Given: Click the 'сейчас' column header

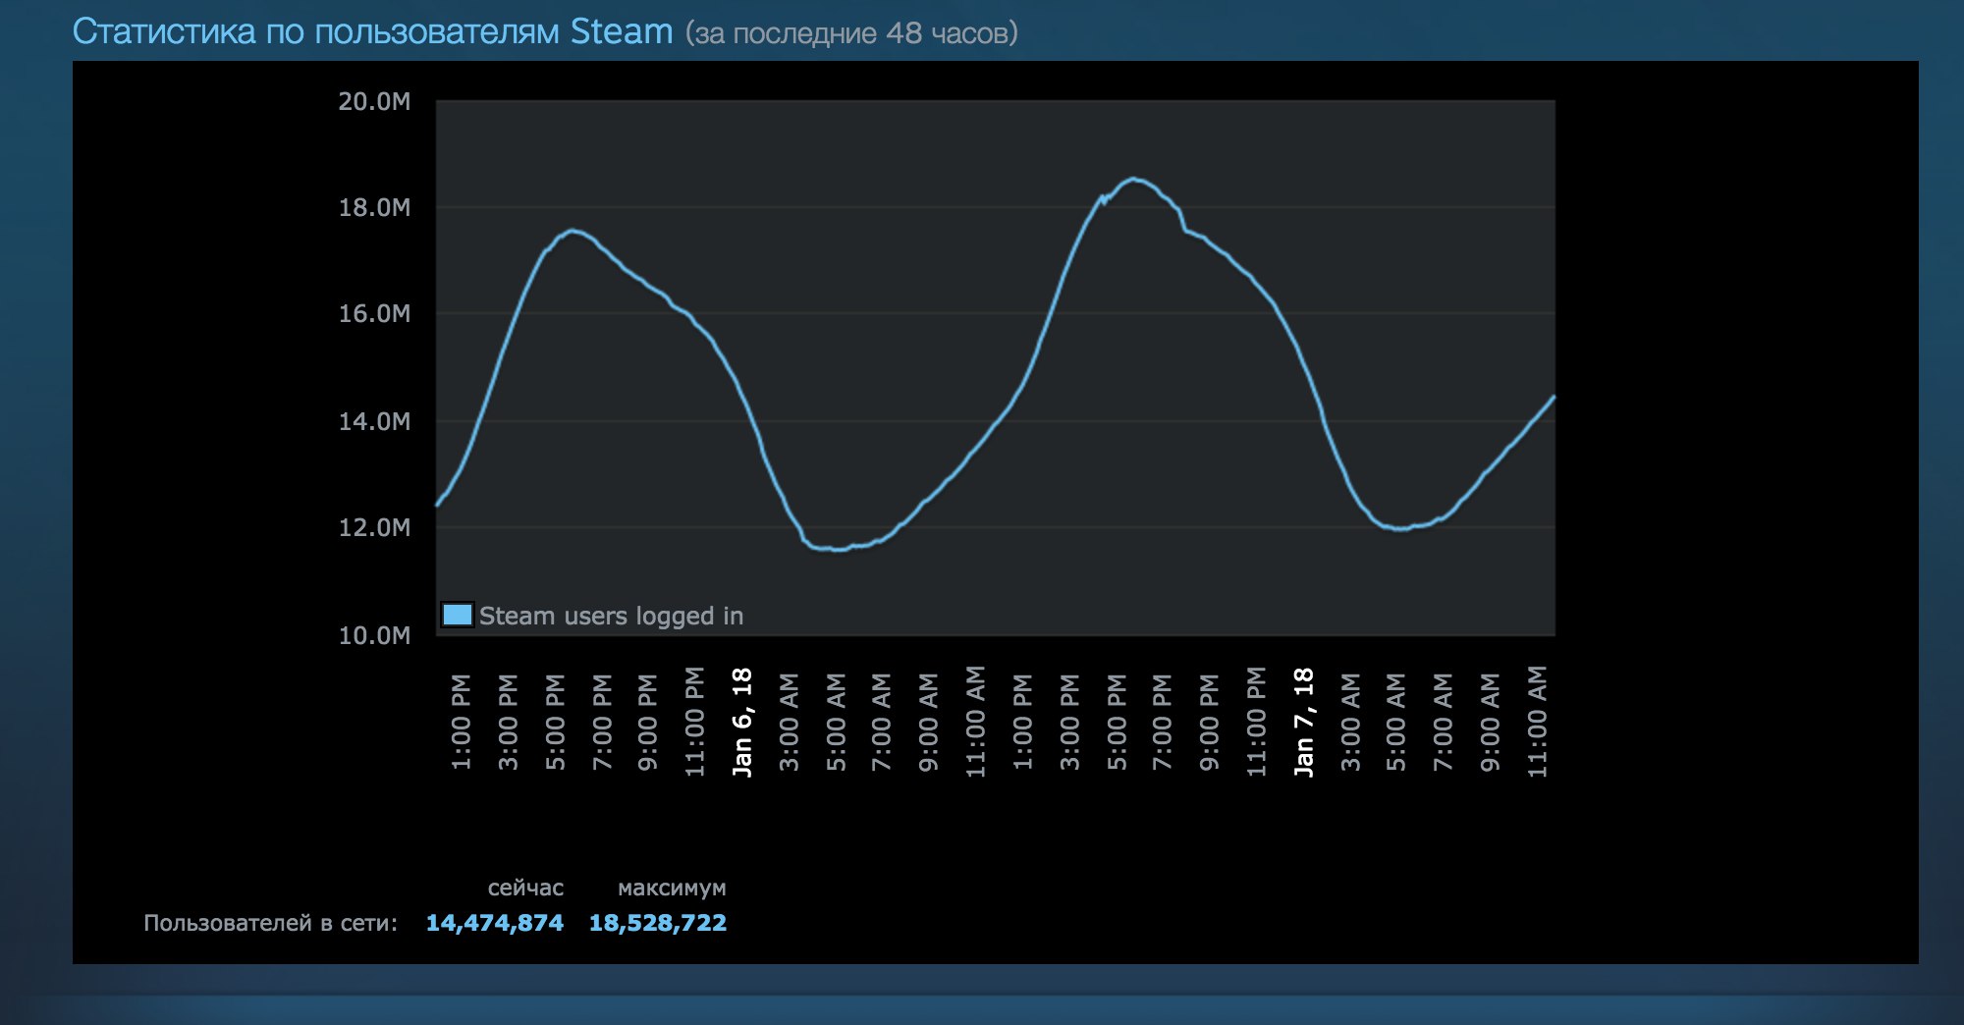Looking at the screenshot, I should [x=525, y=888].
